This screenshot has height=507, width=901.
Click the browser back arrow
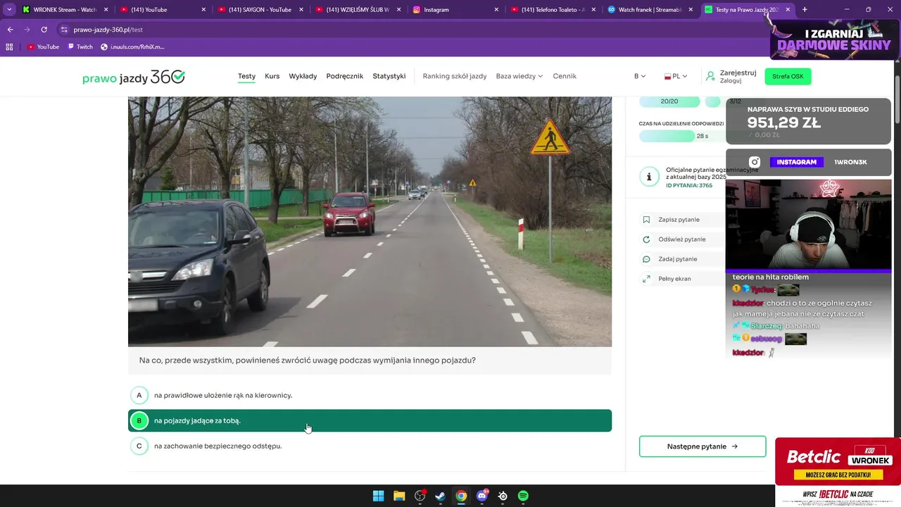pyautogui.click(x=10, y=30)
